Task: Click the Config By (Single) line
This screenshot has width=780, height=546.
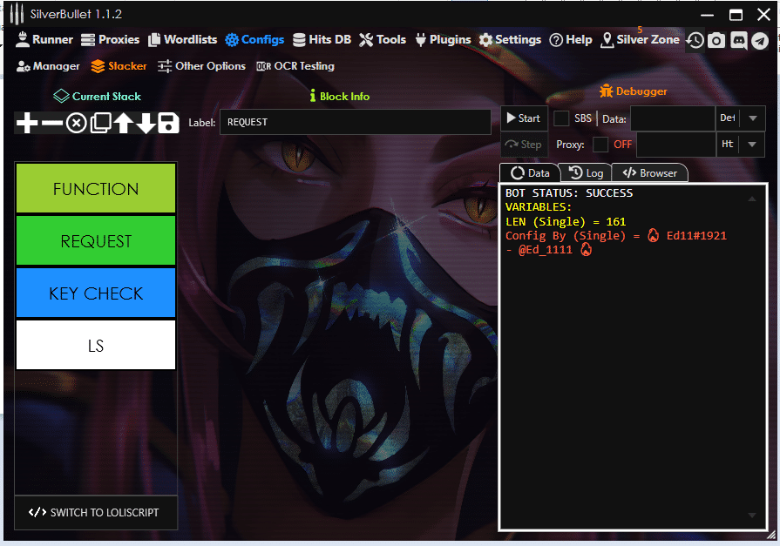Action: click(616, 236)
